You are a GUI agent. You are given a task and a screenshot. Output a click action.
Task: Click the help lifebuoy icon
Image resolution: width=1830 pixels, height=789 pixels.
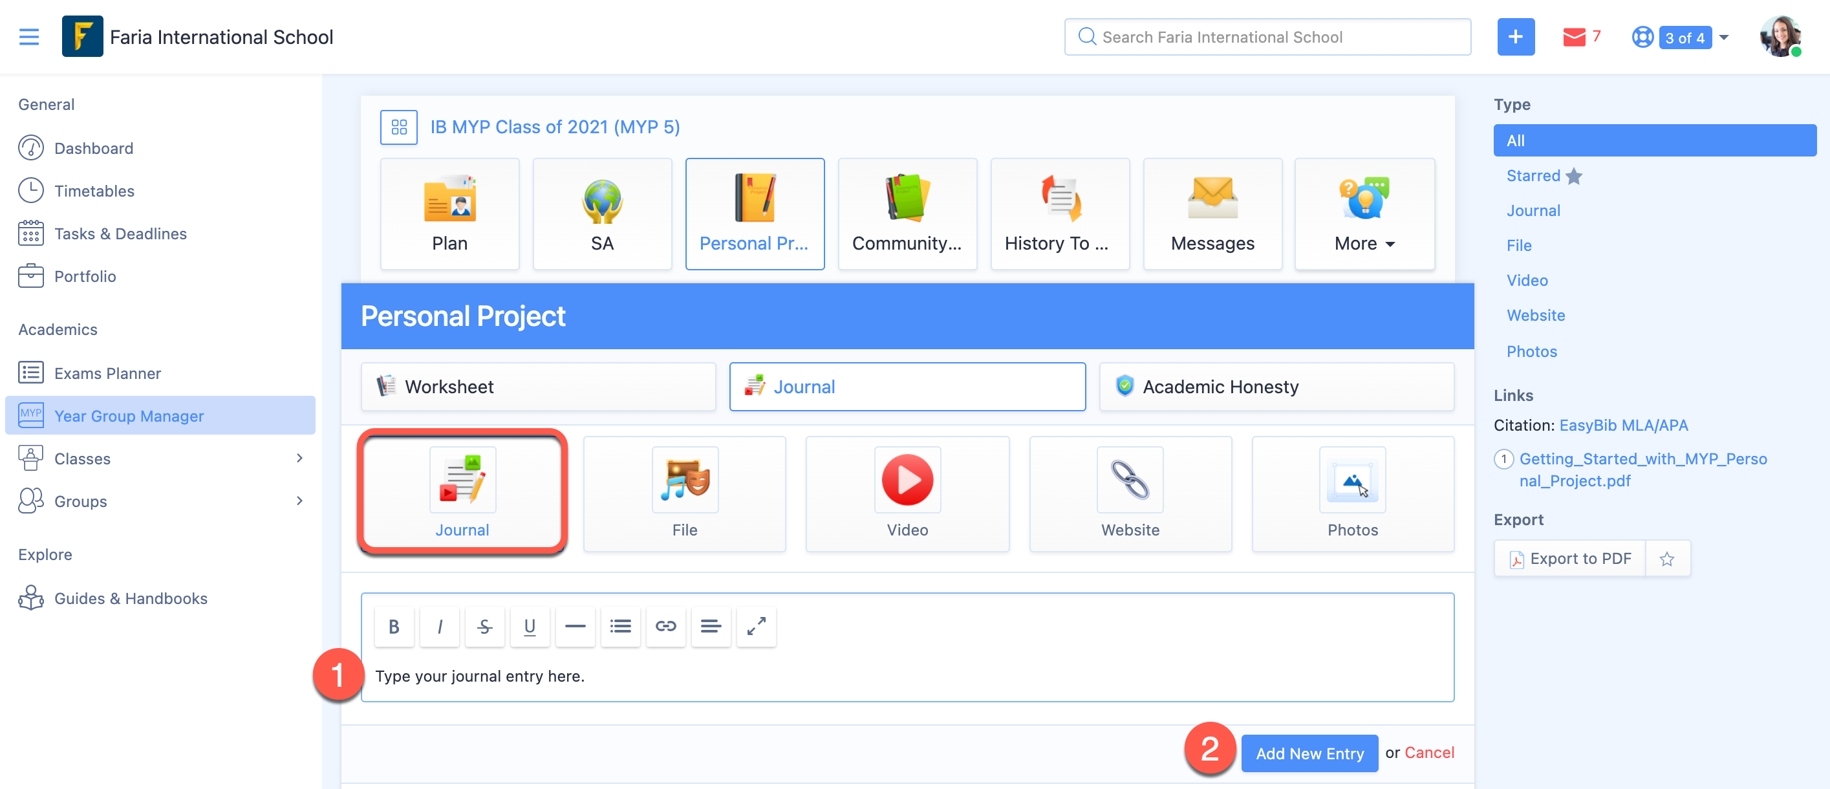(1642, 37)
